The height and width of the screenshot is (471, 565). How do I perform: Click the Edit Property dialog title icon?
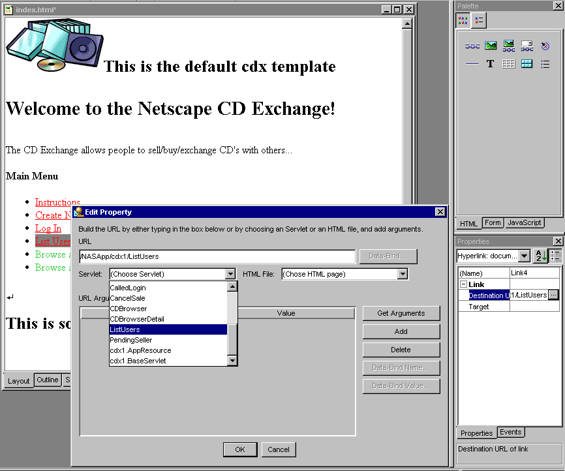78,212
